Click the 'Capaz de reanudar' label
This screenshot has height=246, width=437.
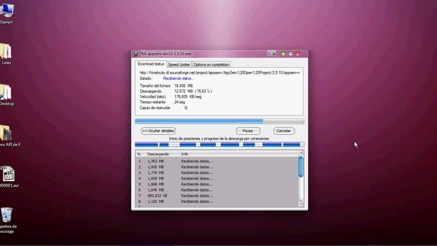[x=155, y=108]
